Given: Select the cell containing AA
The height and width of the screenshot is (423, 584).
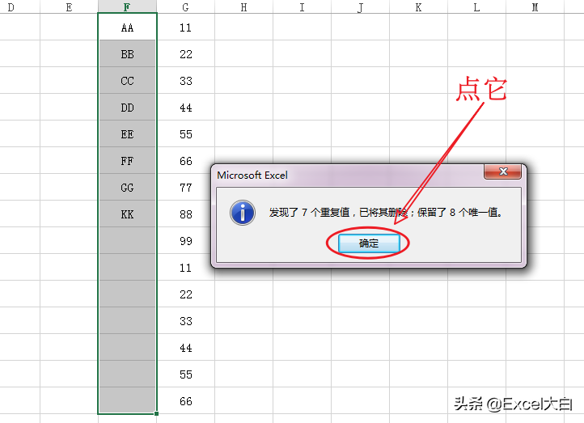Looking at the screenshot, I should tap(127, 27).
